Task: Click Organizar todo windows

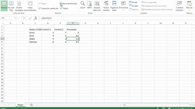Action: coord(114,6)
